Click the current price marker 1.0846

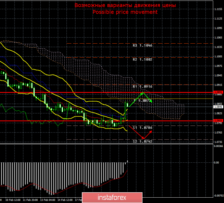(218, 107)
